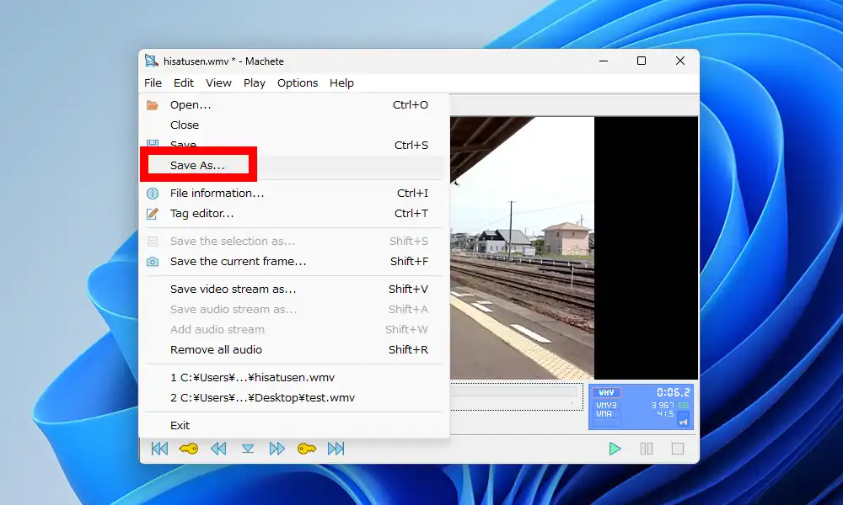Viewport: 843px width, 505px height.
Task: Click the previous key frame key icon
Action: click(189, 449)
